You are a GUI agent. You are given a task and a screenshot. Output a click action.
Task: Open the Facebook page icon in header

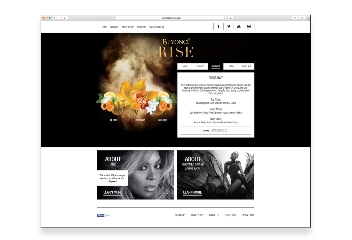(x=219, y=27)
